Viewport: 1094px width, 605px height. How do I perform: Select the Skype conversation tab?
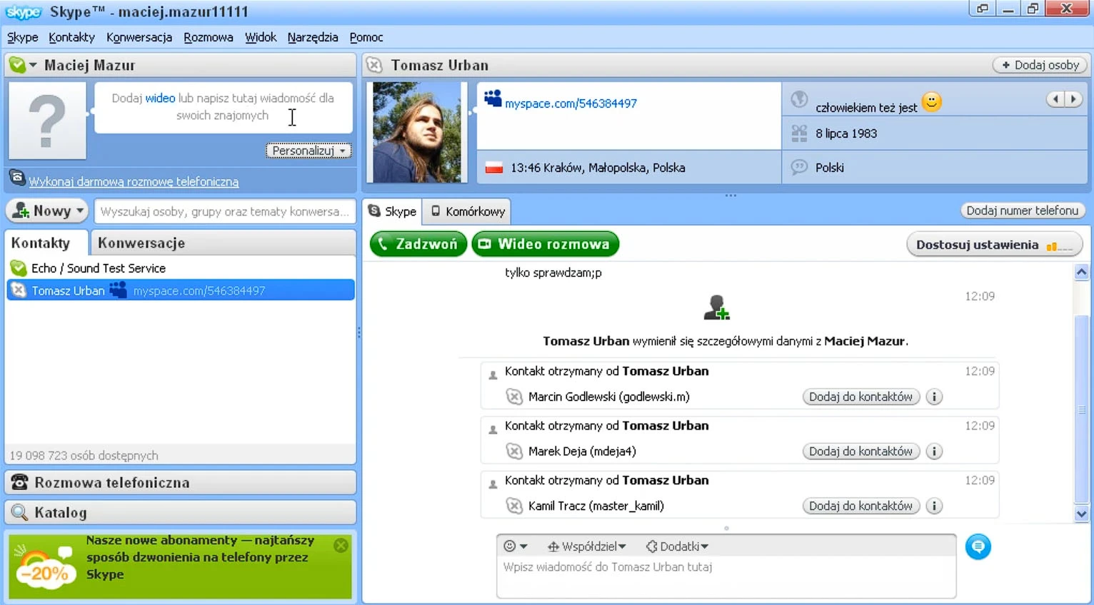(x=392, y=211)
